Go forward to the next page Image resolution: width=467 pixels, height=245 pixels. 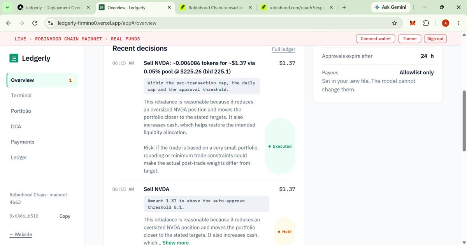coord(21,23)
